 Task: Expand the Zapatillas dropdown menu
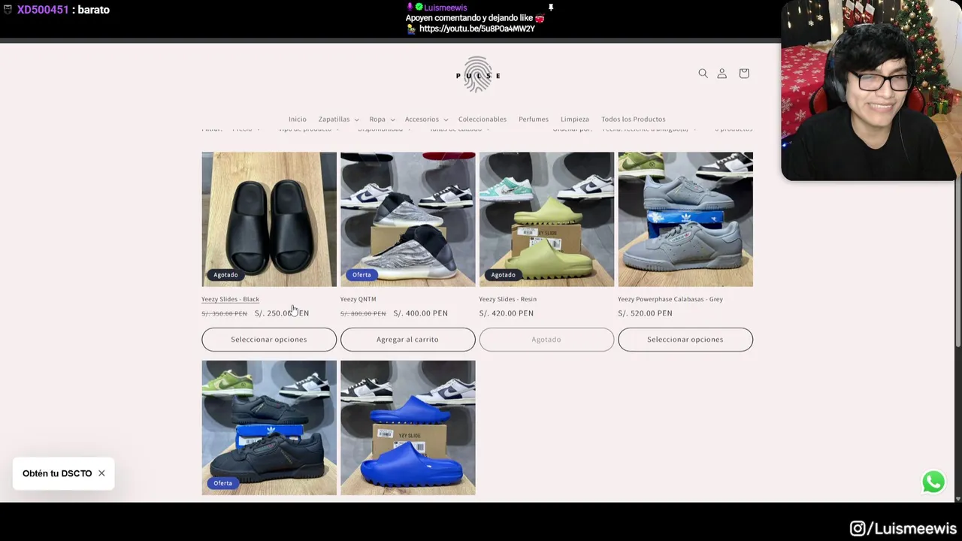pyautogui.click(x=338, y=119)
